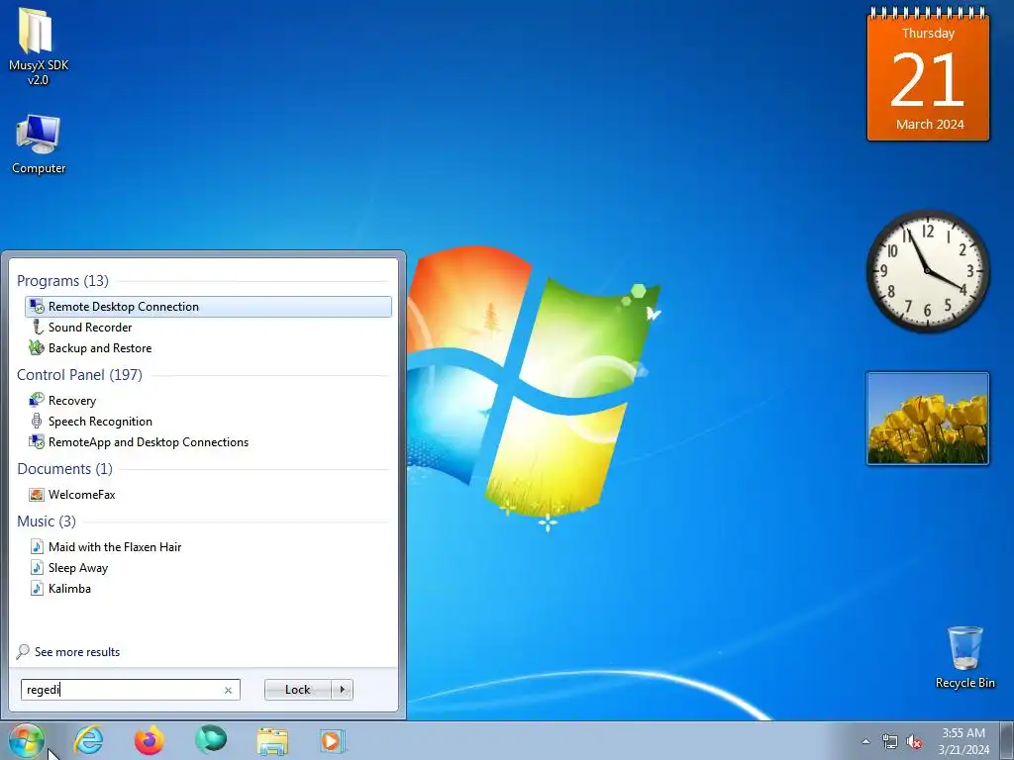Screen dimensions: 1014x760
Task: Select Maid with the Flaxen Hair
Action: pyautogui.click(x=208, y=546)
